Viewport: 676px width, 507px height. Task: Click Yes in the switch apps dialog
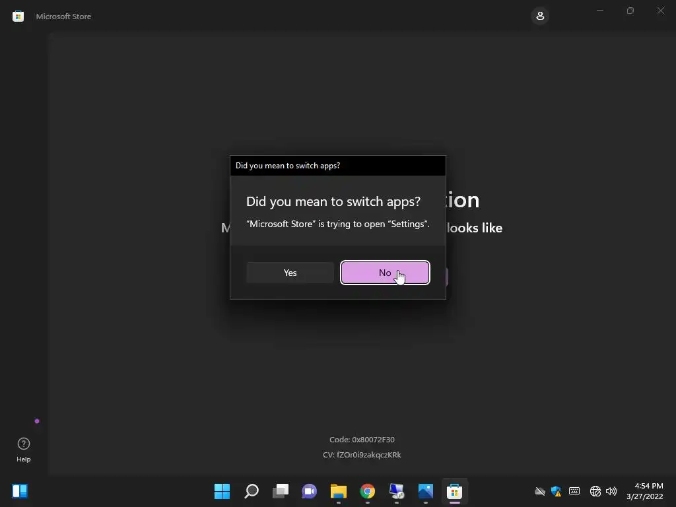click(x=290, y=273)
